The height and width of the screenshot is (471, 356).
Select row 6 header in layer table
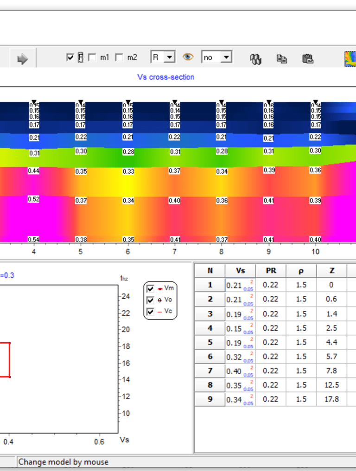tap(210, 357)
